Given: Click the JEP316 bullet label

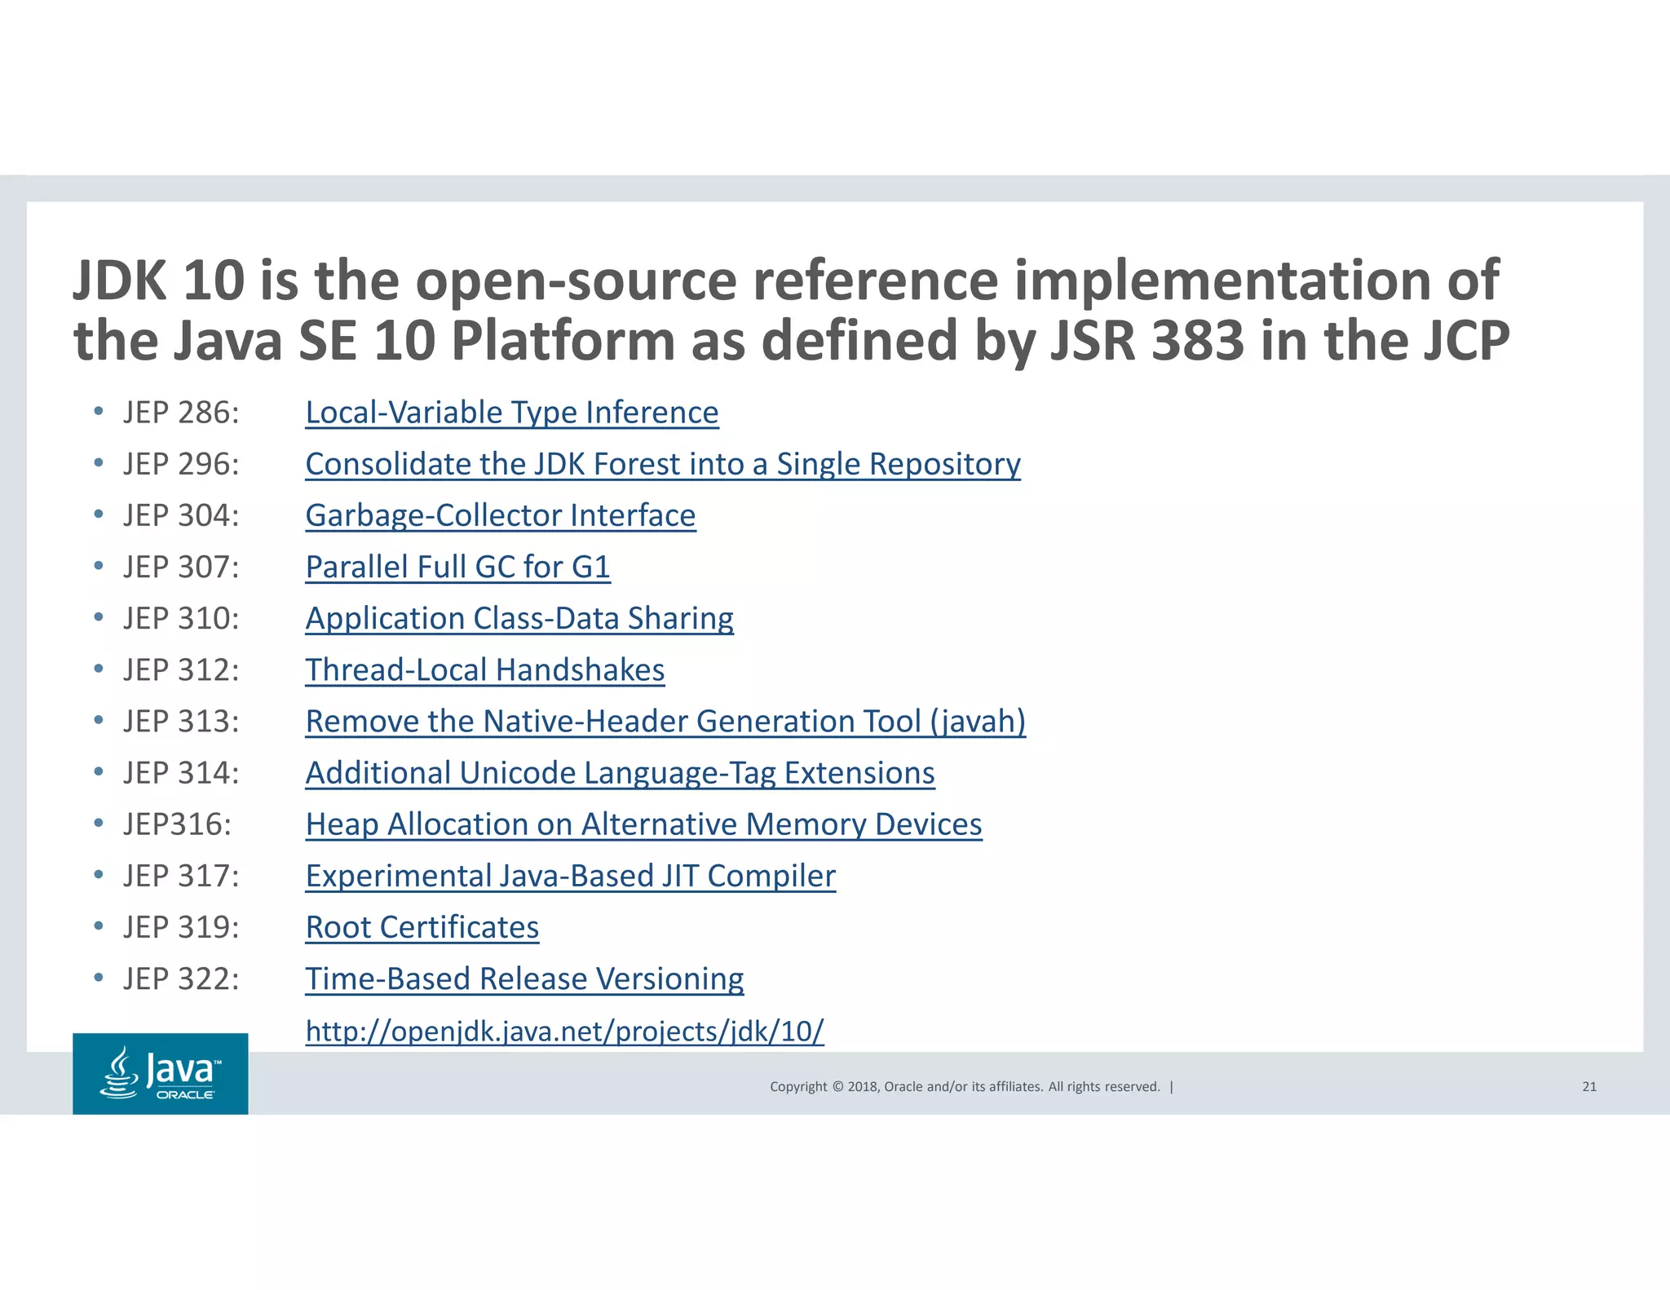Looking at the screenshot, I should [177, 824].
